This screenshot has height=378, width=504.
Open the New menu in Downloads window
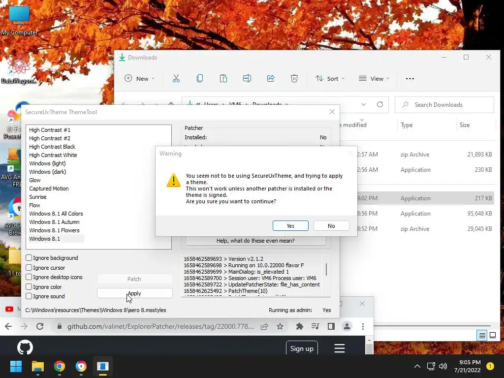(139, 78)
